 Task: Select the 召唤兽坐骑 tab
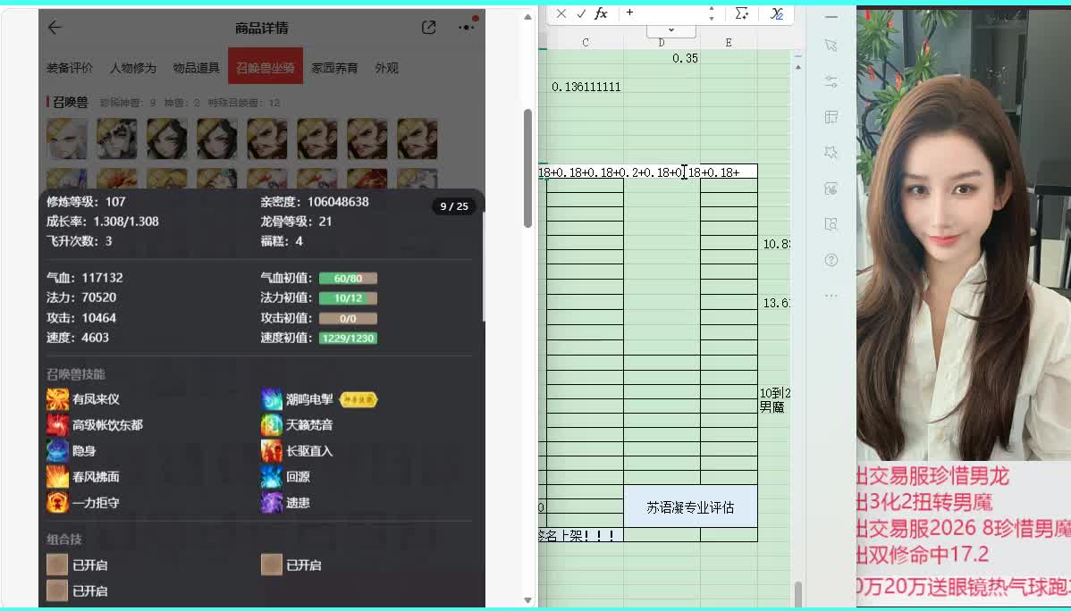tap(265, 66)
